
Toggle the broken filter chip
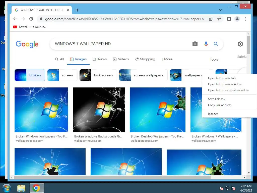tap(30, 75)
